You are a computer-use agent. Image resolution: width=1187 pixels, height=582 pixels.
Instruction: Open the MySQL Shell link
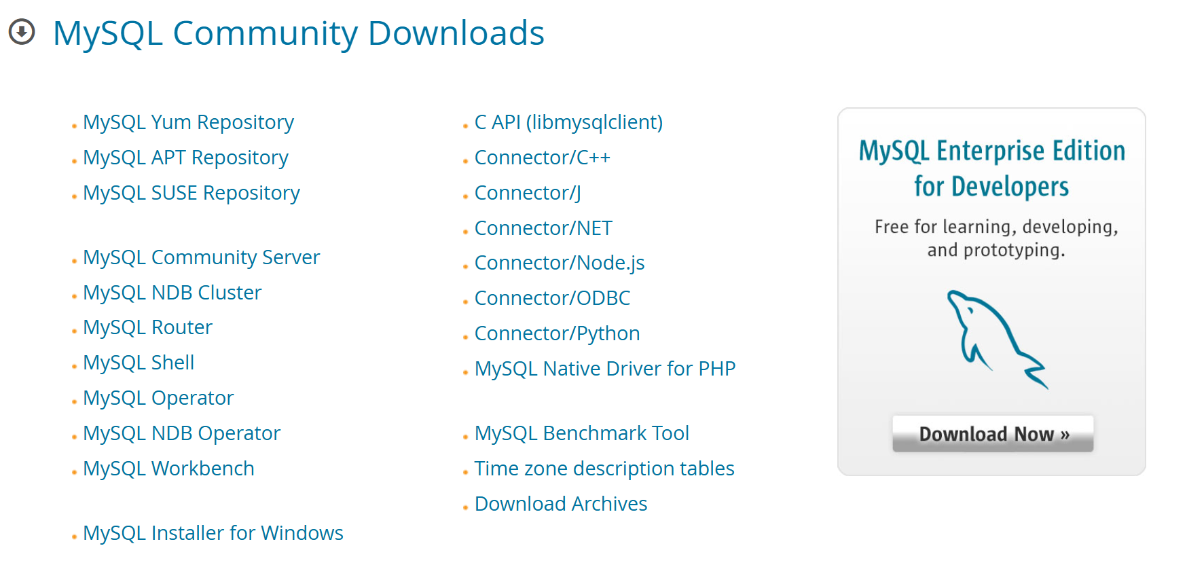pos(139,363)
